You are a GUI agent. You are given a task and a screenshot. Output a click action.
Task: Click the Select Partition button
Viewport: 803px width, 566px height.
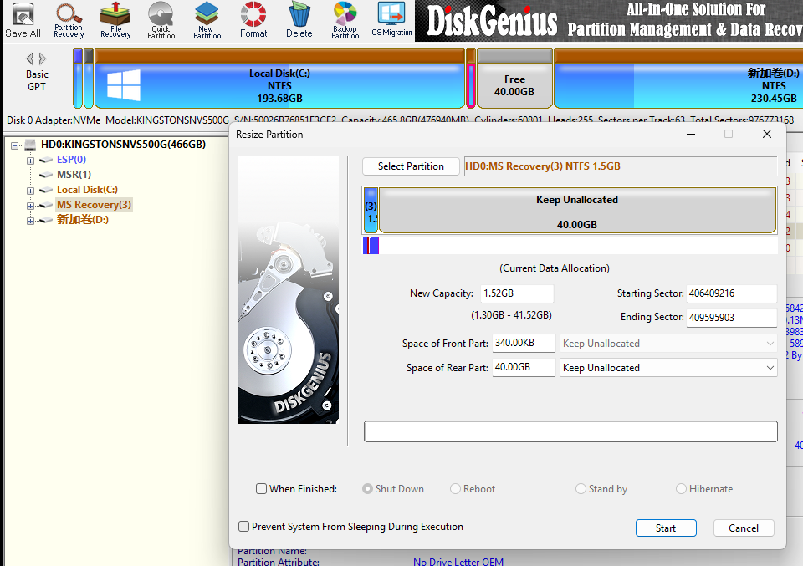[411, 166]
